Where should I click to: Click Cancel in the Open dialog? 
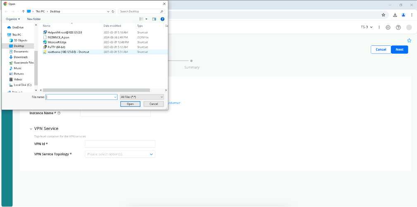153,104
